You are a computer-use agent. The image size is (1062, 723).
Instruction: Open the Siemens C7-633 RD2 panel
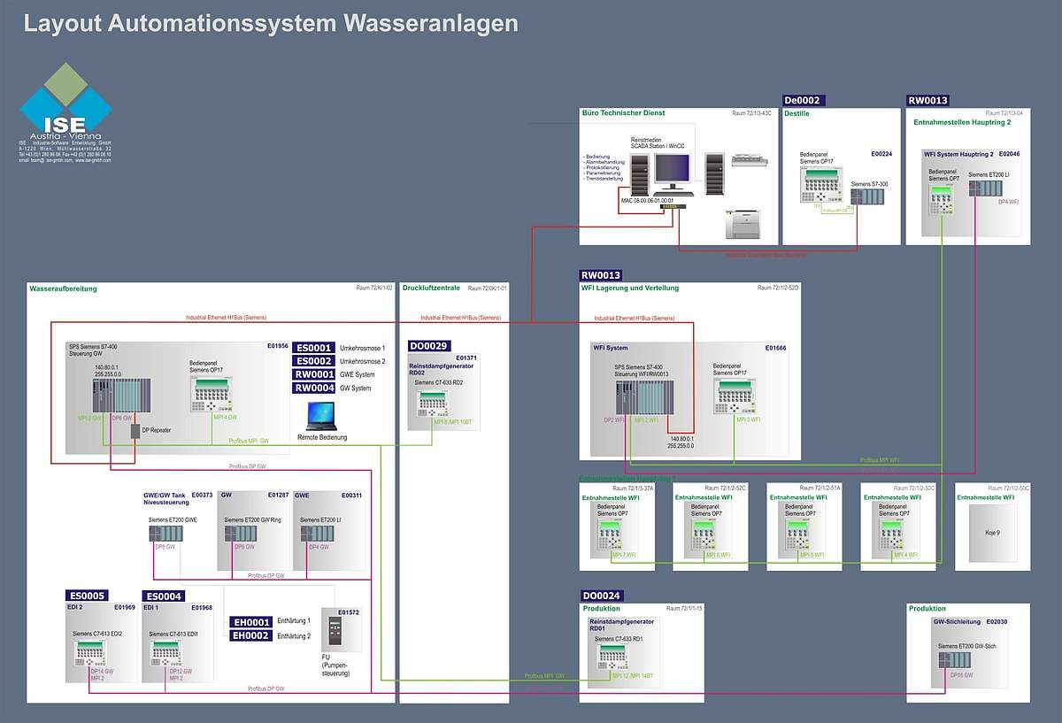434,403
